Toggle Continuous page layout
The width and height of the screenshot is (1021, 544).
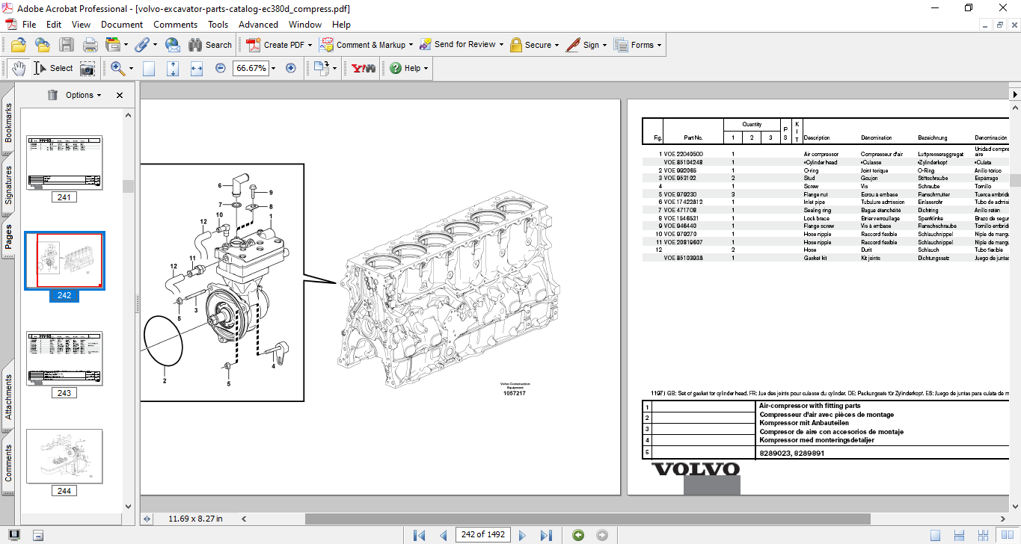[958, 535]
